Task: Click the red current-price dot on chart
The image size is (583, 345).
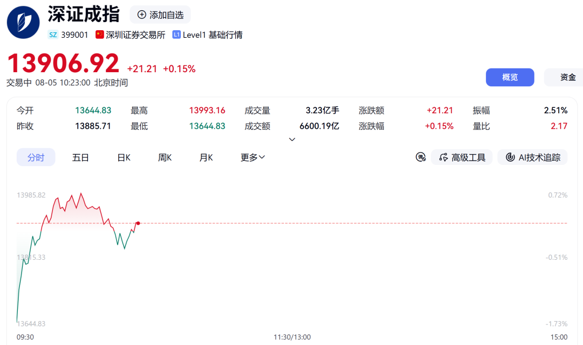Action: coord(138,223)
